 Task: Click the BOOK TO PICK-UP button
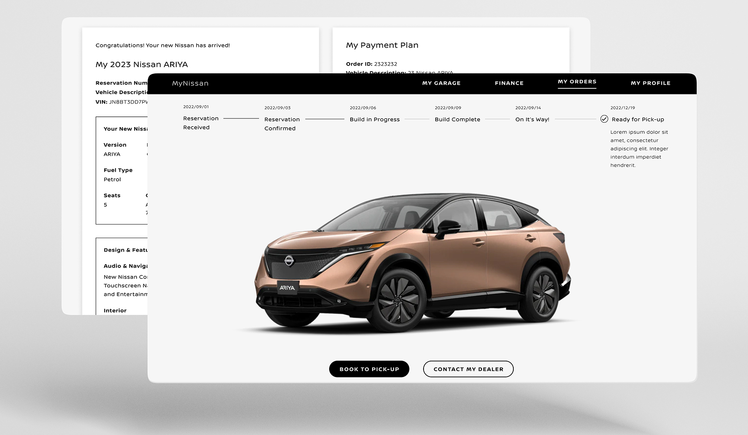point(369,369)
